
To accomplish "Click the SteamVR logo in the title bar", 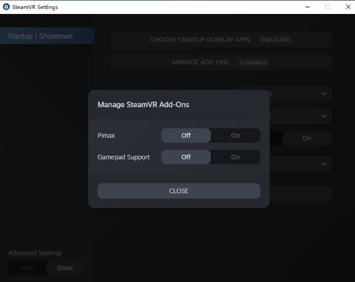I will (6, 7).
